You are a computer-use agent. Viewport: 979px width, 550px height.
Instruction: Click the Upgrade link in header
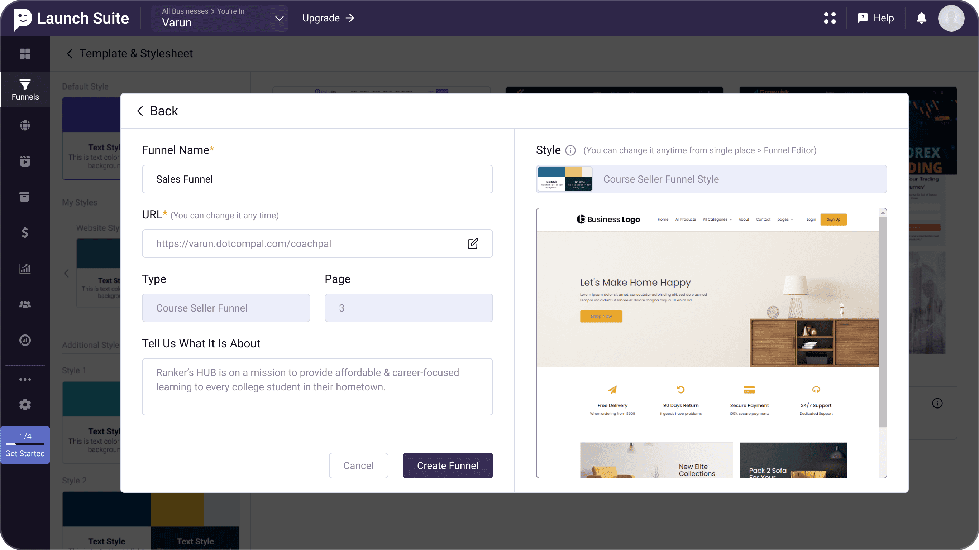click(x=328, y=18)
